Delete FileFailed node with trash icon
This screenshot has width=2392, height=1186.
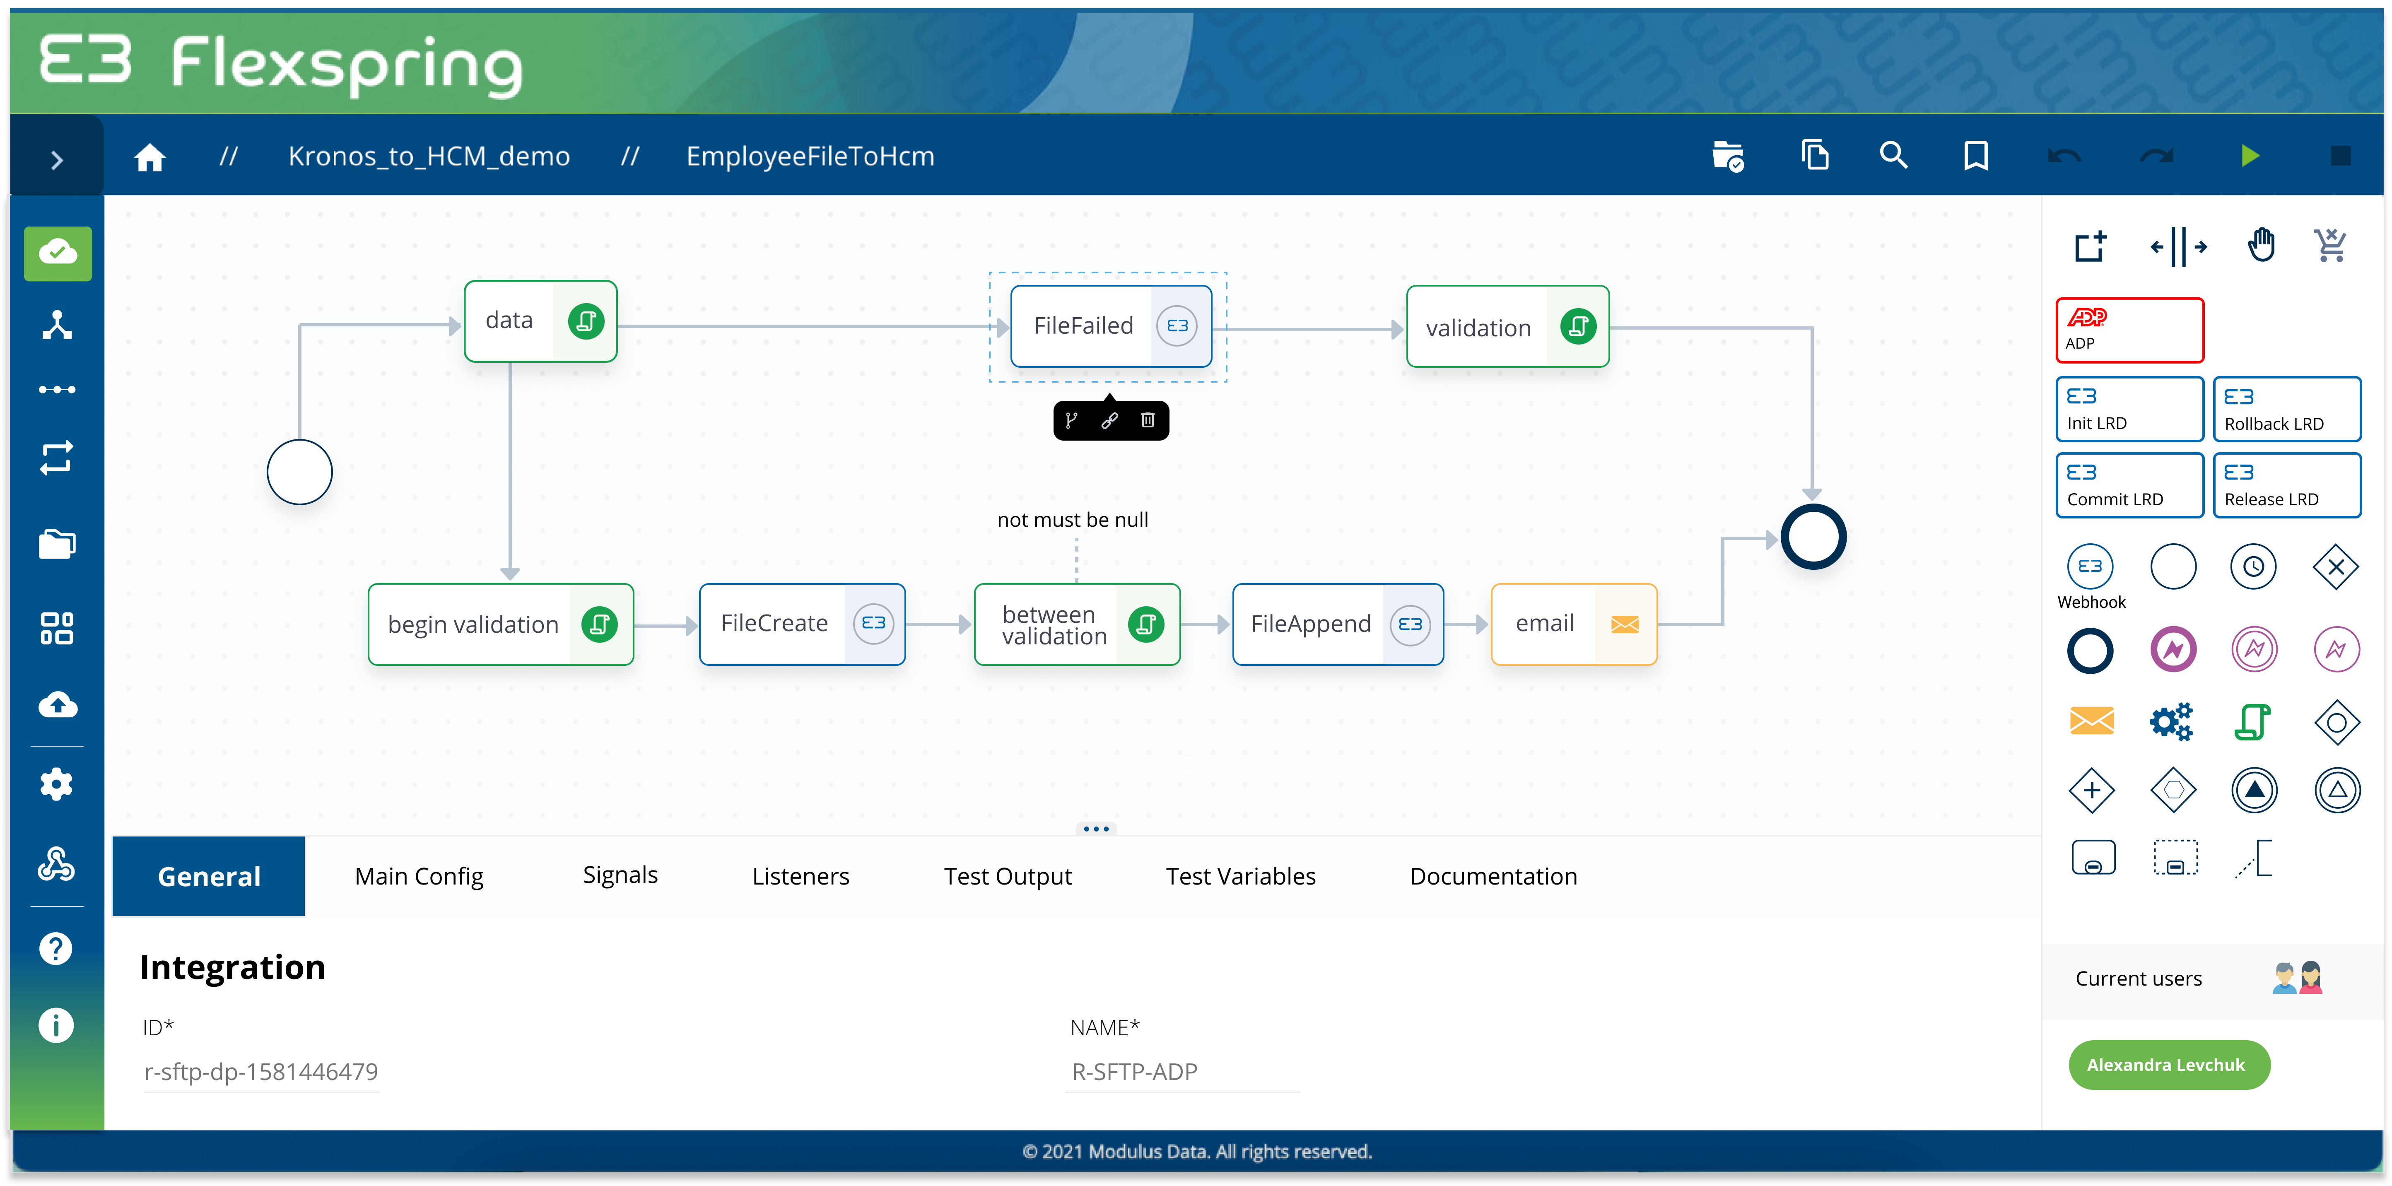[1148, 421]
